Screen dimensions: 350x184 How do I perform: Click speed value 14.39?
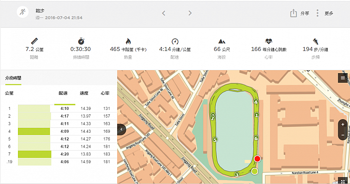pyautogui.click(x=86, y=108)
